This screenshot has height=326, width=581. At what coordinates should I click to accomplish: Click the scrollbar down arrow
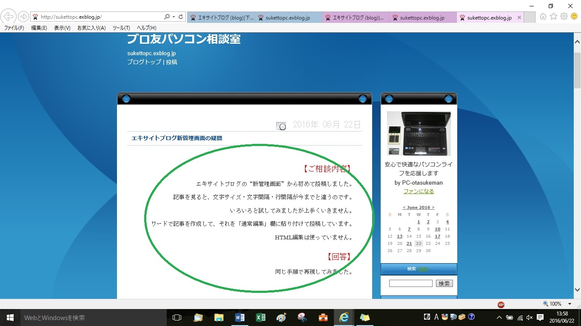(577, 290)
